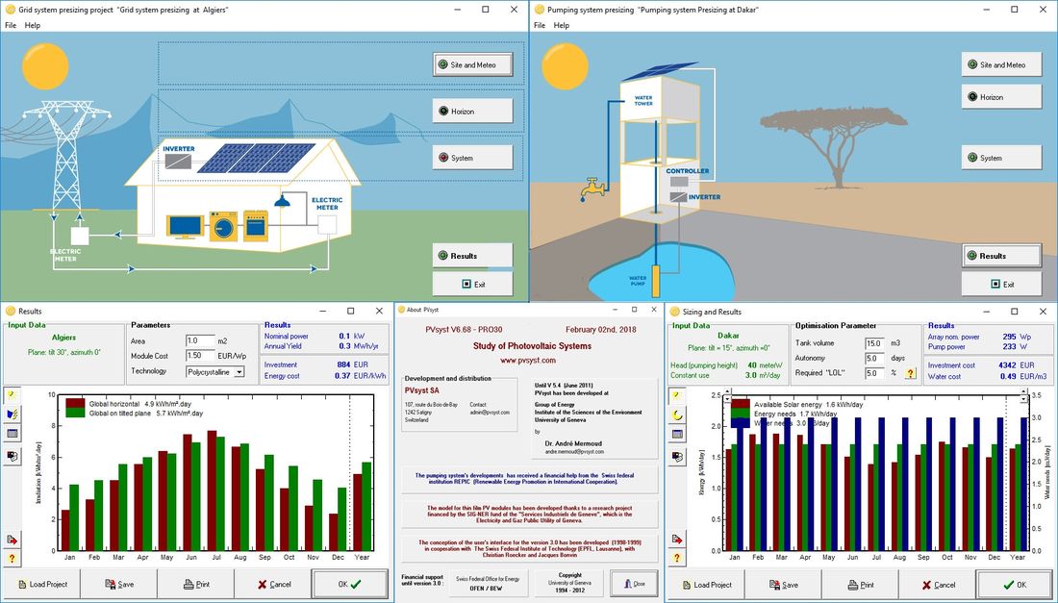Click Exit in the Grid system window

point(472,284)
